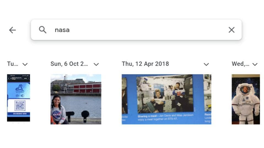Click the Artemis logo on boarding pass
264x148 pixels.
(x=20, y=89)
